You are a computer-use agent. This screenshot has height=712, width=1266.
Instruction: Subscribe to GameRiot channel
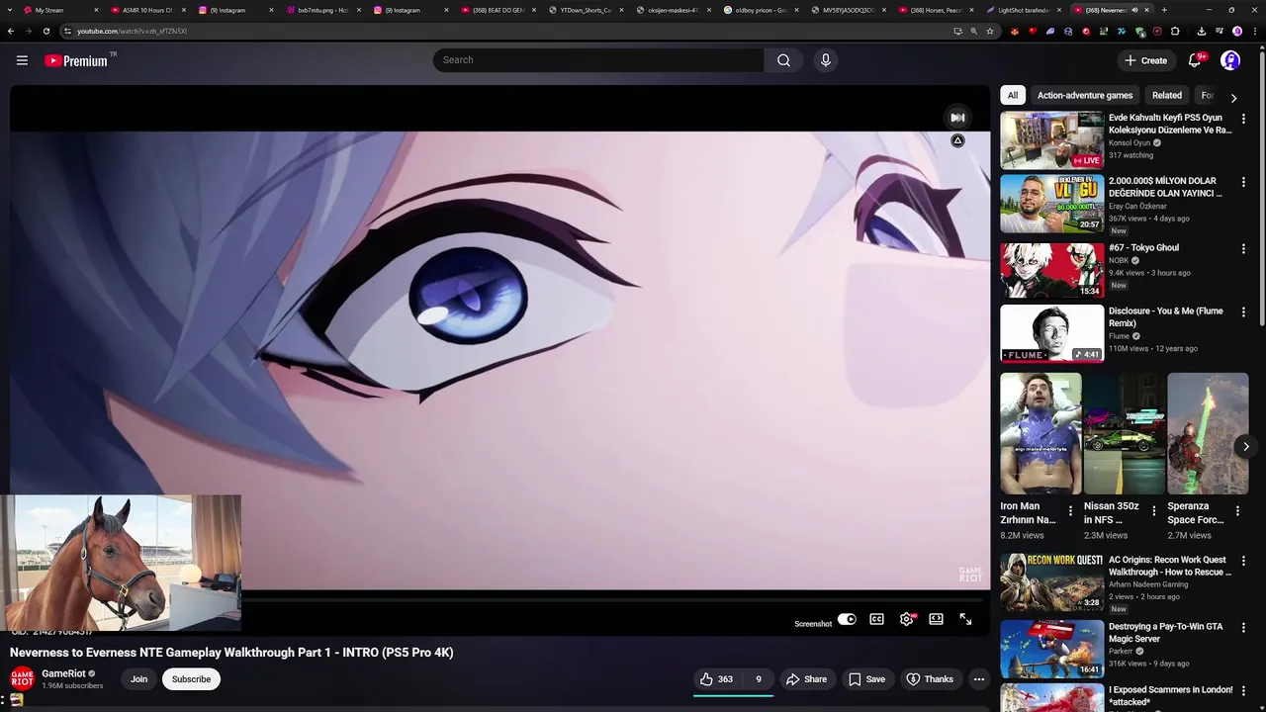[x=191, y=679]
